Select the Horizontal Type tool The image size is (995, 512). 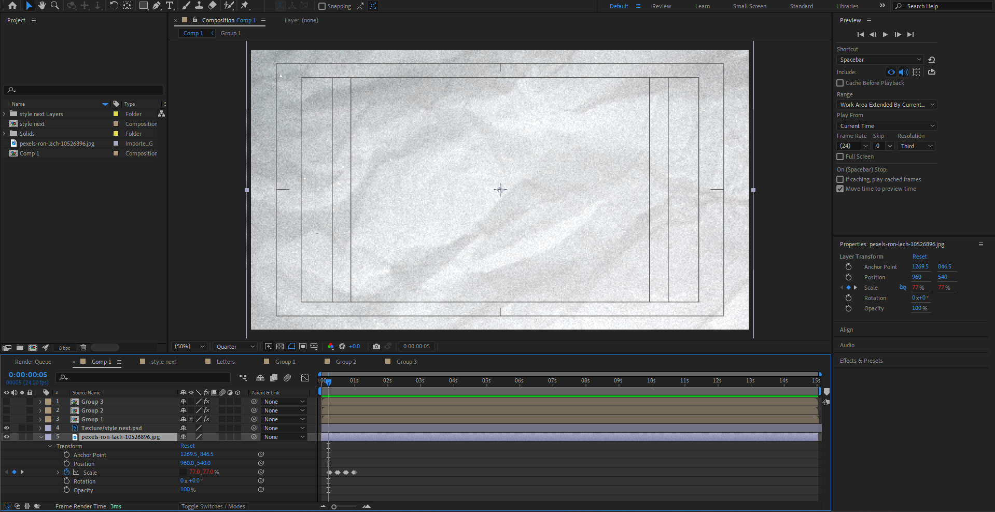pos(170,6)
